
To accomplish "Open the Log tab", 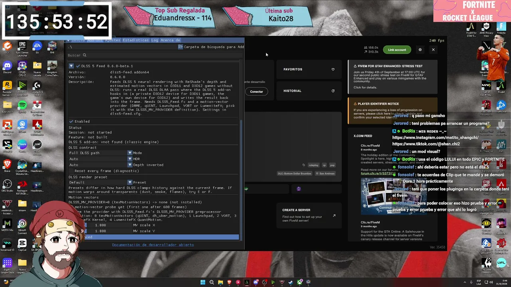I will pos(154,40).
